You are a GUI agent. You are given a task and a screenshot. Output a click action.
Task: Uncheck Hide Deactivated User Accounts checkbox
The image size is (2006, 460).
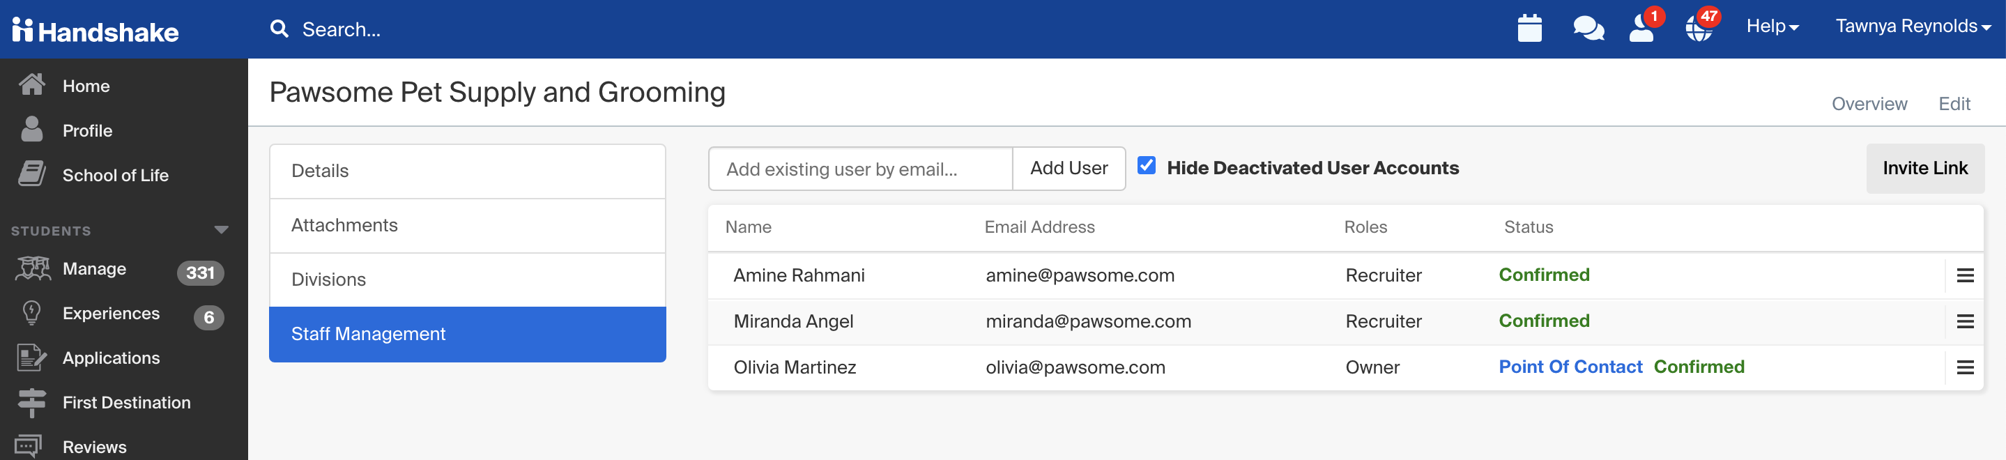click(1147, 167)
